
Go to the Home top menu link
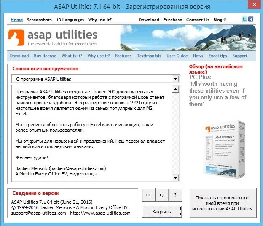[16, 20]
